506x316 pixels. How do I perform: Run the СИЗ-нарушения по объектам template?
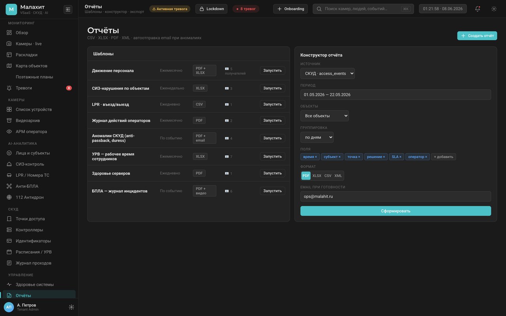pos(272,88)
